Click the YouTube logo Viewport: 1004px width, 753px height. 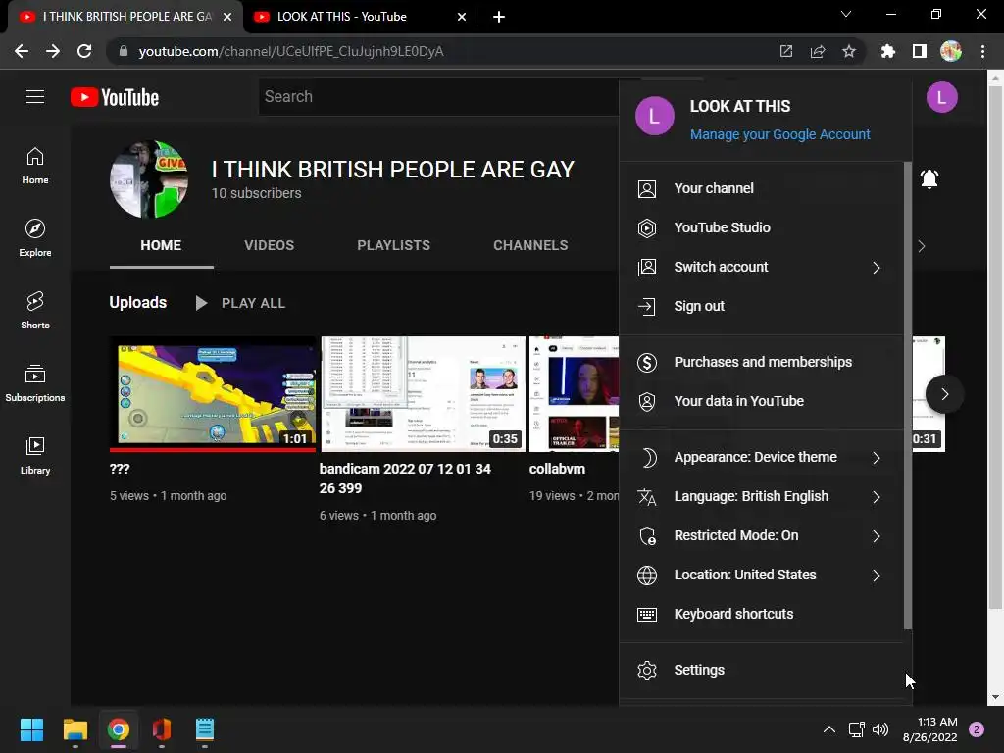click(115, 97)
